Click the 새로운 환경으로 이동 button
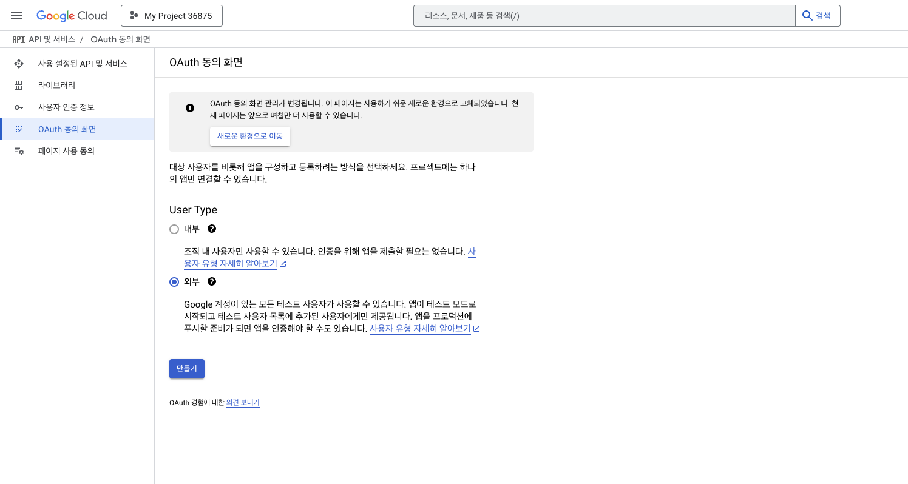The width and height of the screenshot is (908, 484). click(x=250, y=136)
